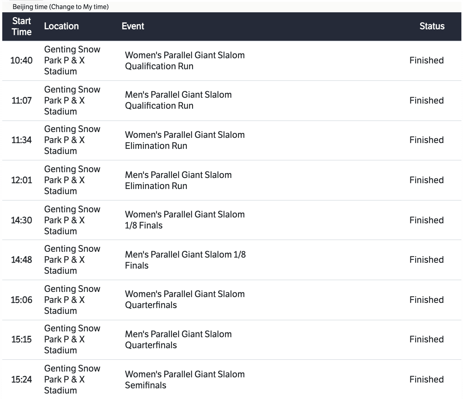Viewport: 463px width, 399px height.
Task: Select Men's Parallel Giant Slalom Quarterfinals event
Action: (x=178, y=339)
